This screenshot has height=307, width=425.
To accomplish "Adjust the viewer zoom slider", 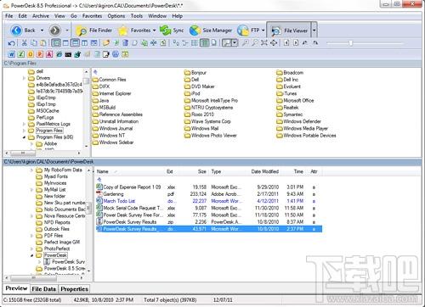I will coord(351,43).
